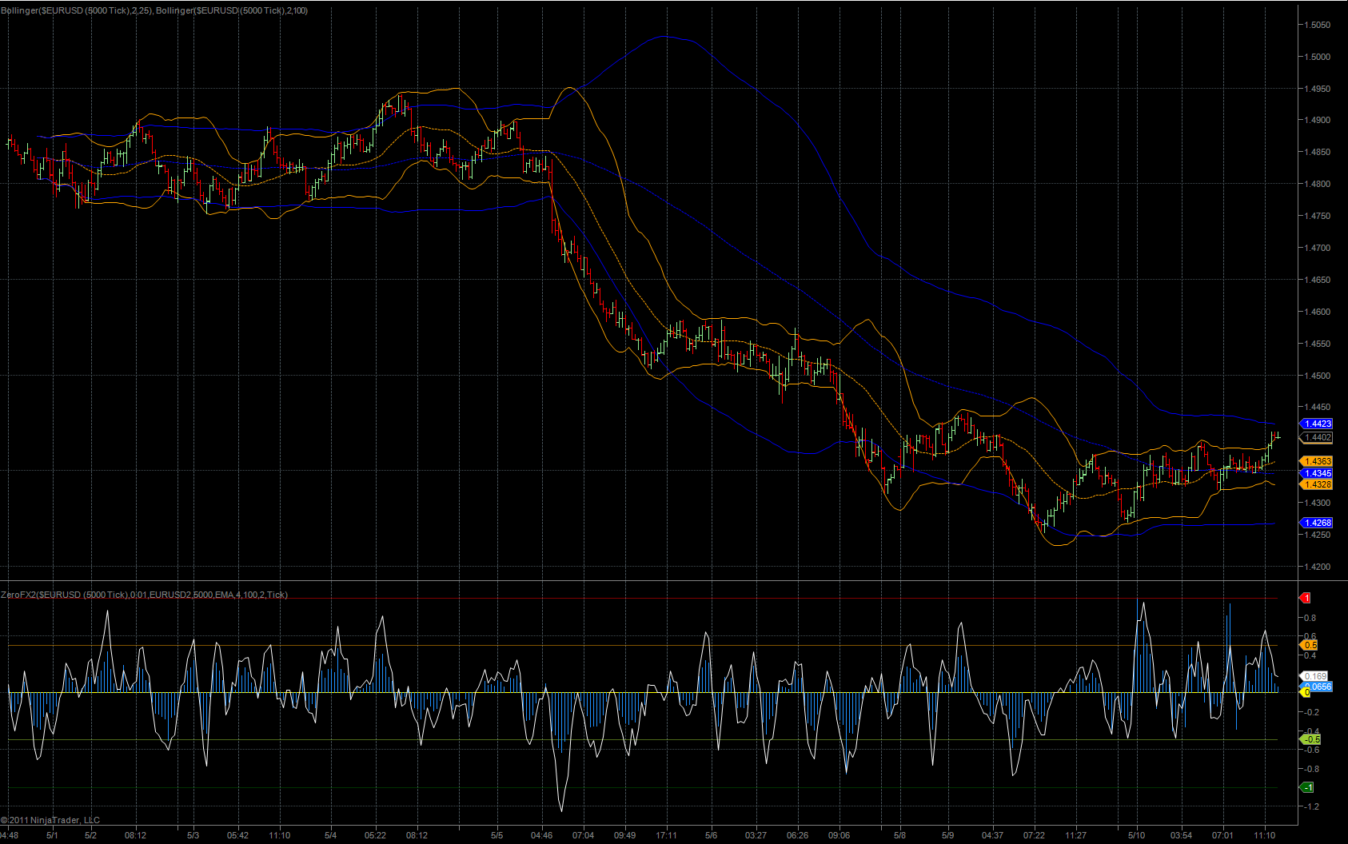Click the 1.5000 price axis label

tap(1317, 57)
